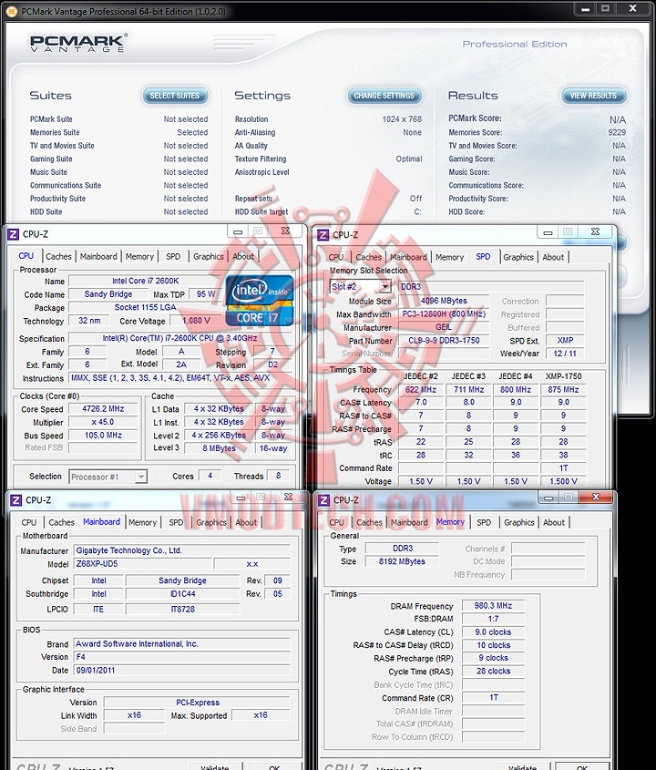Click the BIOS Date value 09/01/2011
Image resolution: width=656 pixels, height=770 pixels.
[181, 670]
